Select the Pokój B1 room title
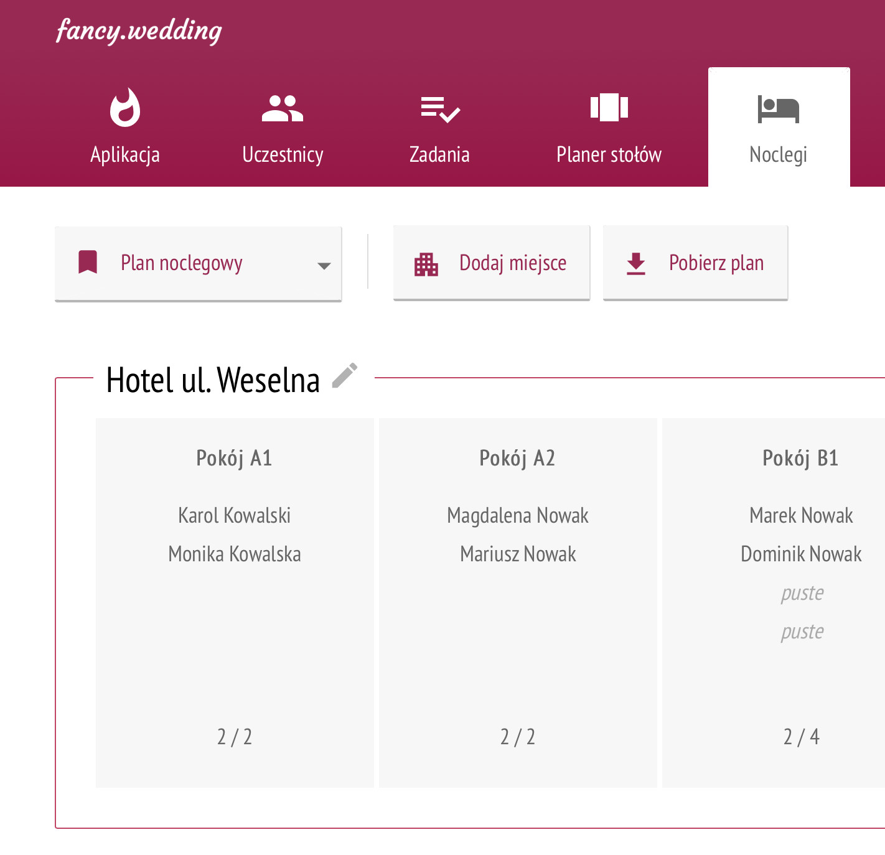The height and width of the screenshot is (855, 885). (x=800, y=458)
